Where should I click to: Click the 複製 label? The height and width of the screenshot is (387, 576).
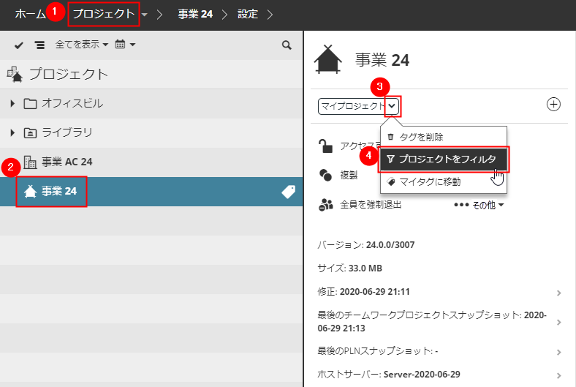coord(349,176)
